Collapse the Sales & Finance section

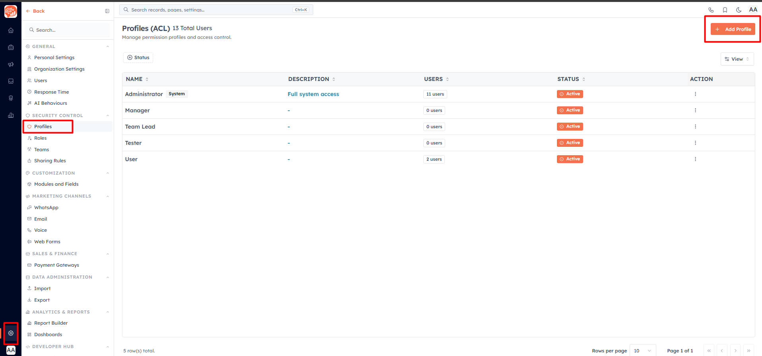108,254
